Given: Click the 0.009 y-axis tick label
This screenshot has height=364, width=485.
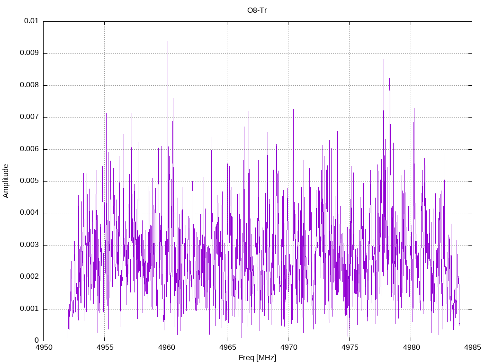Looking at the screenshot, I should pyautogui.click(x=29, y=53).
